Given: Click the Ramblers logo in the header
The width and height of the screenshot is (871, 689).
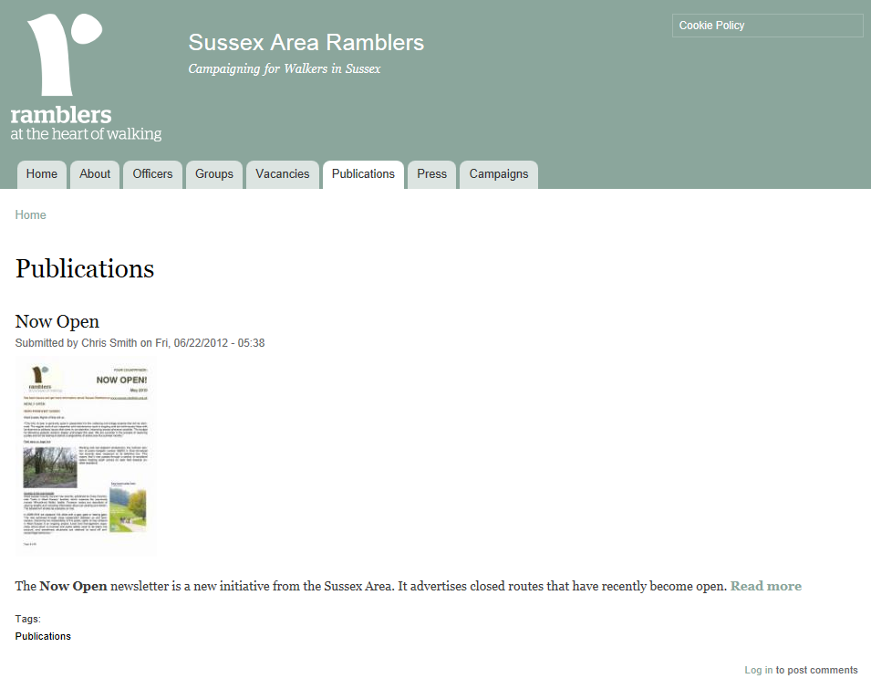Looking at the screenshot, I should pos(86,78).
